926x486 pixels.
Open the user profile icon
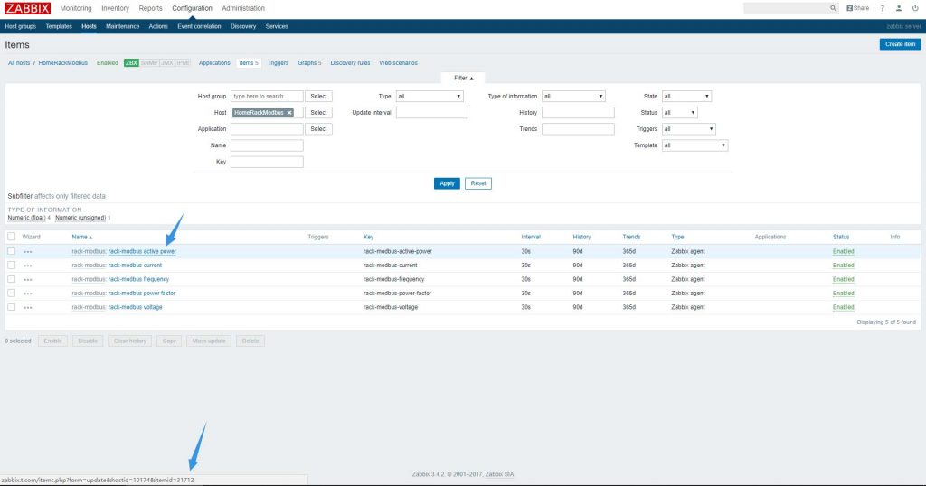tap(898, 8)
